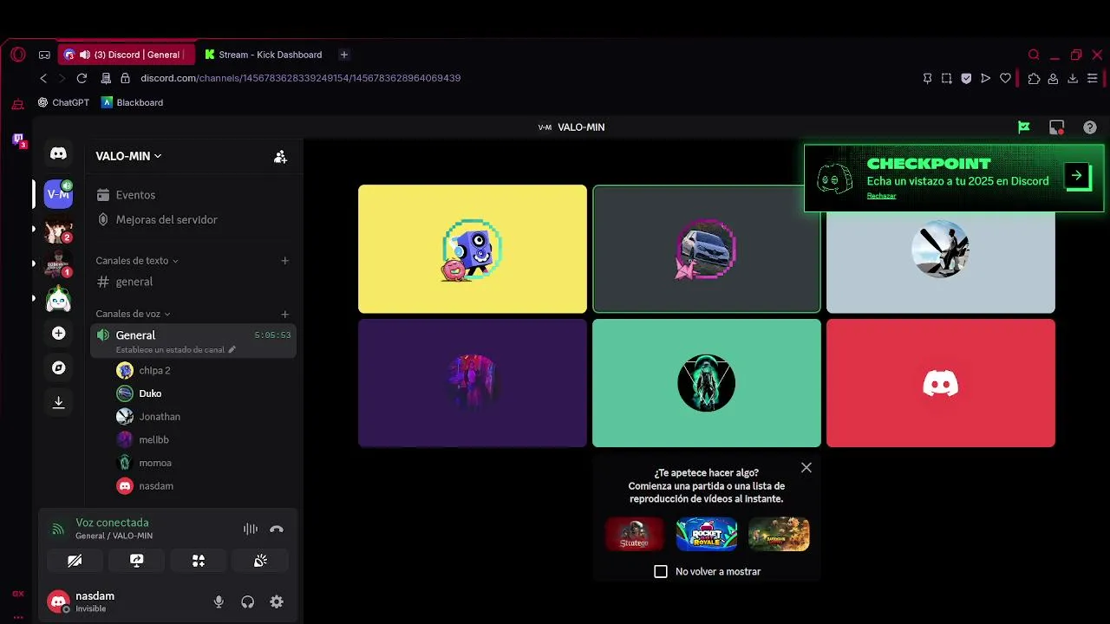This screenshot has width=1110, height=624.
Task: Open activities launcher button
Action: pyautogui.click(x=199, y=561)
